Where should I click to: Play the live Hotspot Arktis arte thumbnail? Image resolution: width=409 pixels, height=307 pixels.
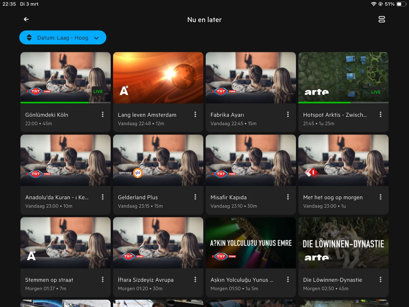tap(343, 77)
